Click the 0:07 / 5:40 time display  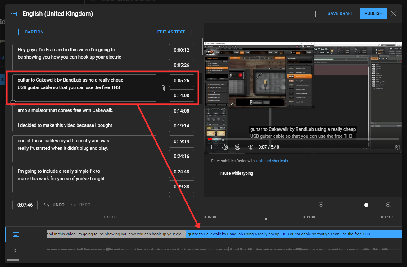click(x=269, y=147)
